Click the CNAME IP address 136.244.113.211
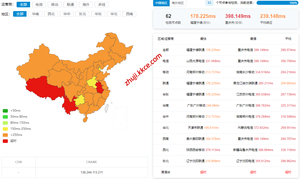The image size is (300, 179). coord(91,172)
